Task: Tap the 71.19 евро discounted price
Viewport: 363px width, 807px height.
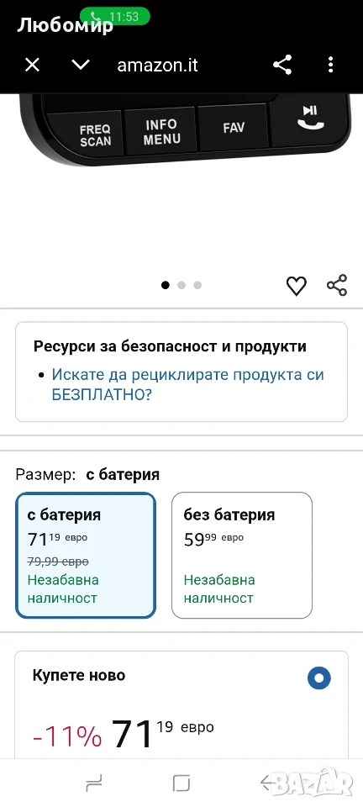Action: (x=162, y=733)
